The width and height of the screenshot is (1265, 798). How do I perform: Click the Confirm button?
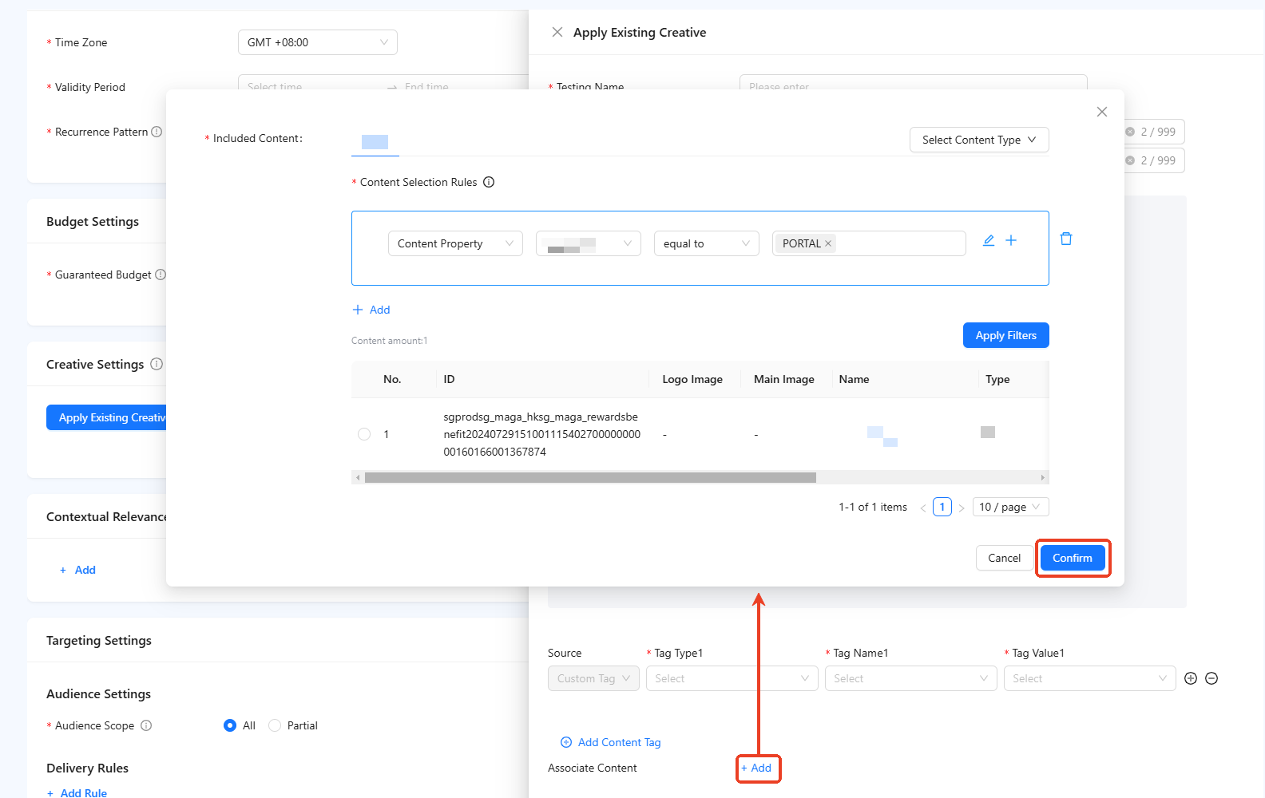1072,558
